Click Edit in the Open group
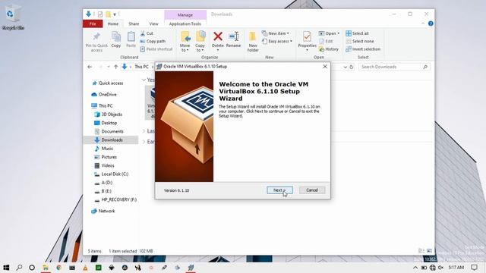 click(326, 41)
